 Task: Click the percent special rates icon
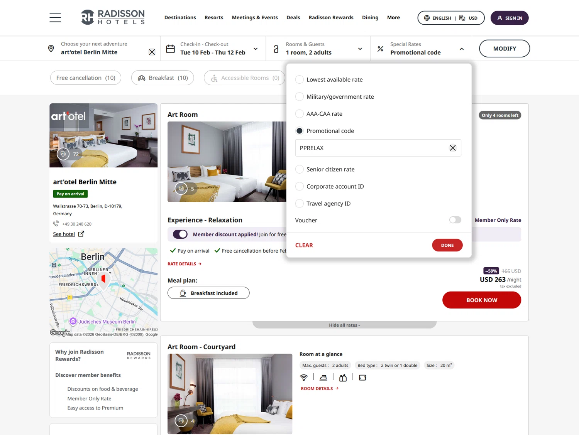tap(380, 49)
